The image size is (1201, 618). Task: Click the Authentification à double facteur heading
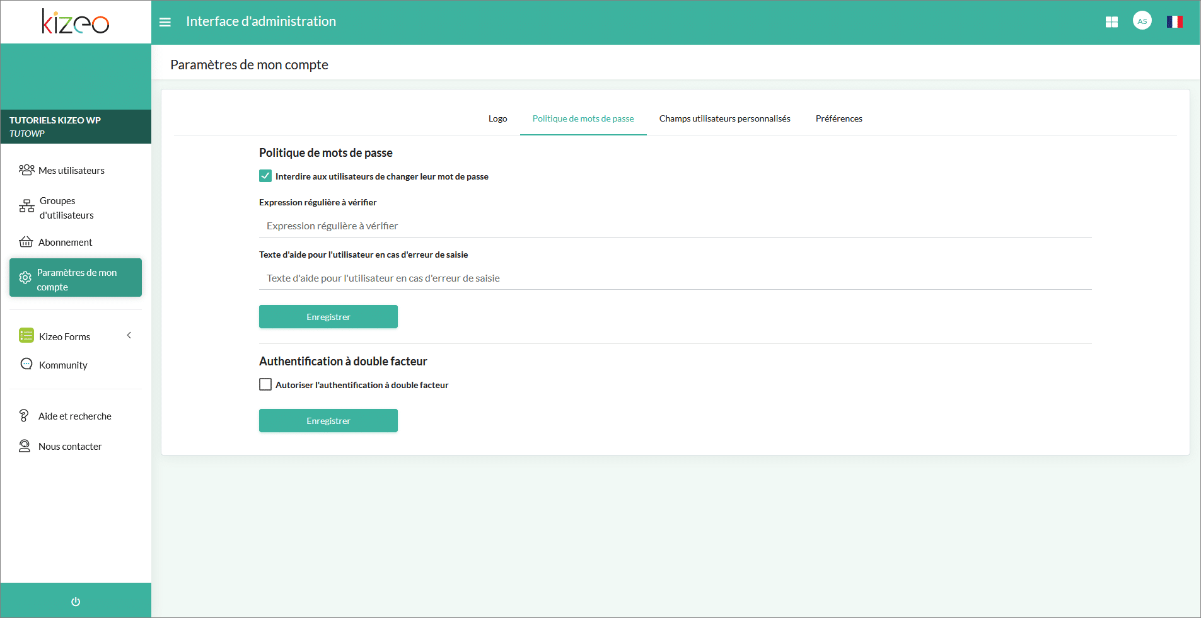point(343,361)
